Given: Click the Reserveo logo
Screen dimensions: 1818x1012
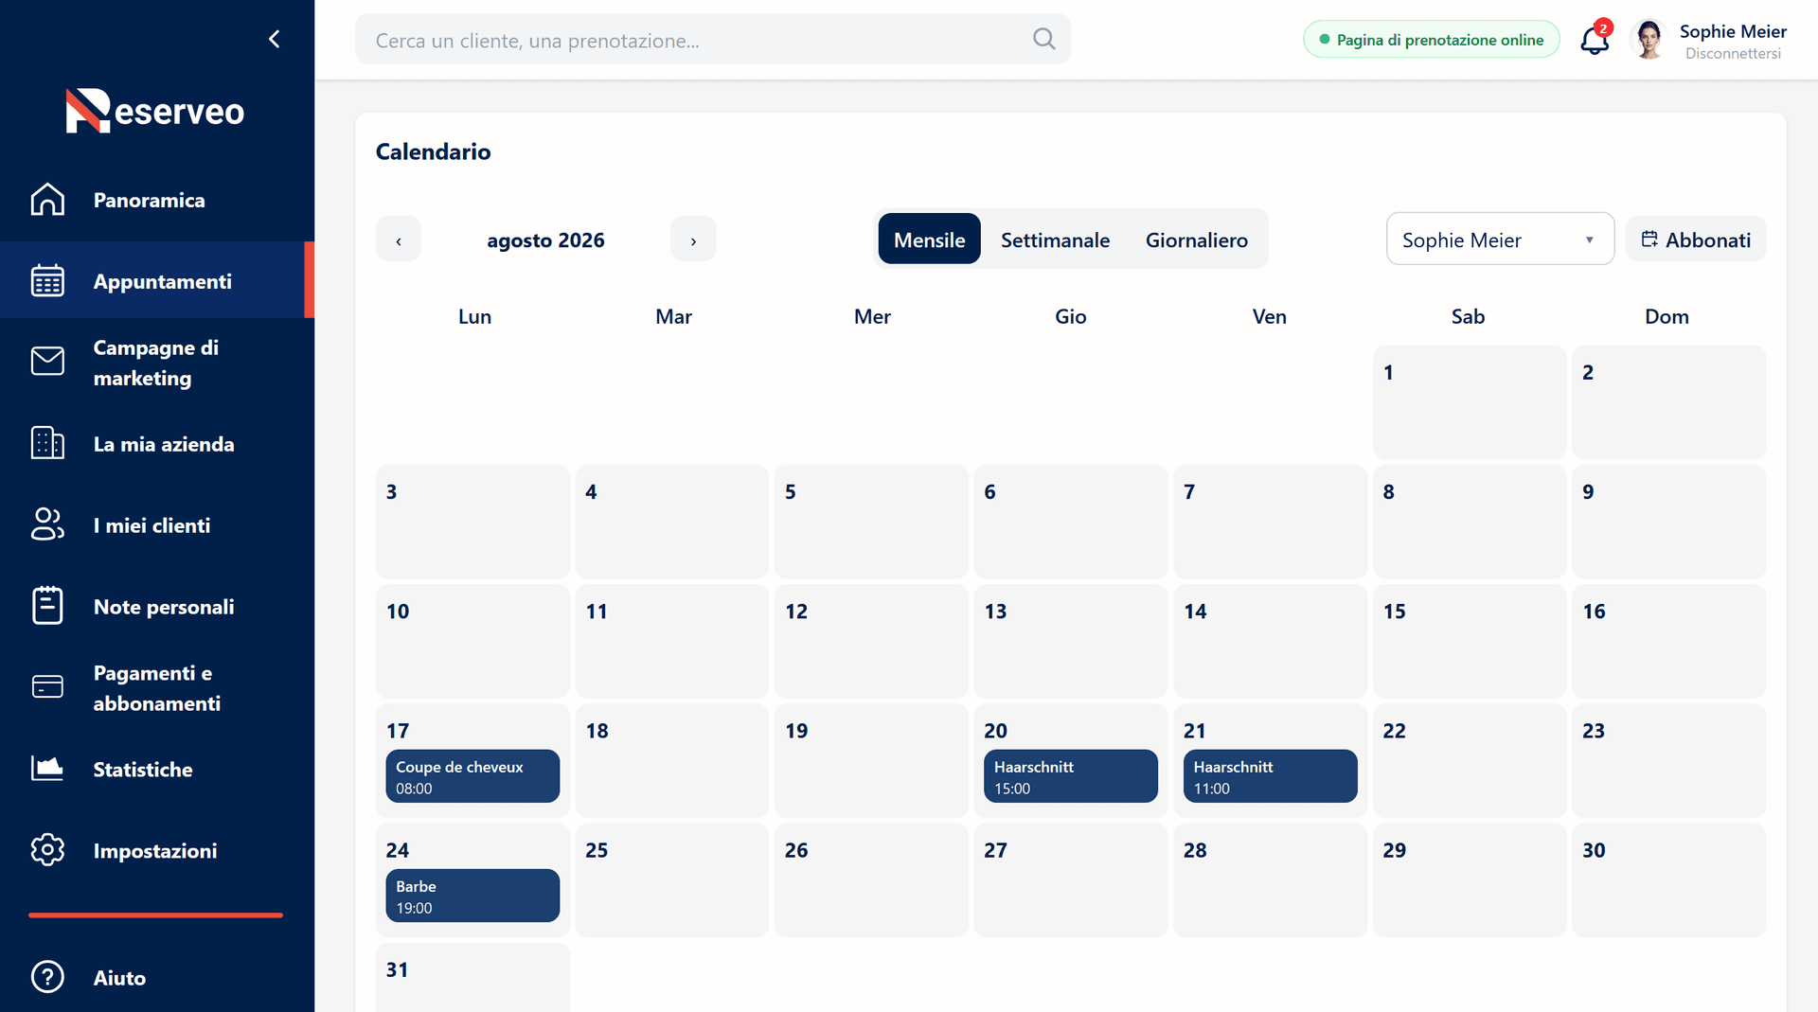Looking at the screenshot, I should tap(155, 111).
